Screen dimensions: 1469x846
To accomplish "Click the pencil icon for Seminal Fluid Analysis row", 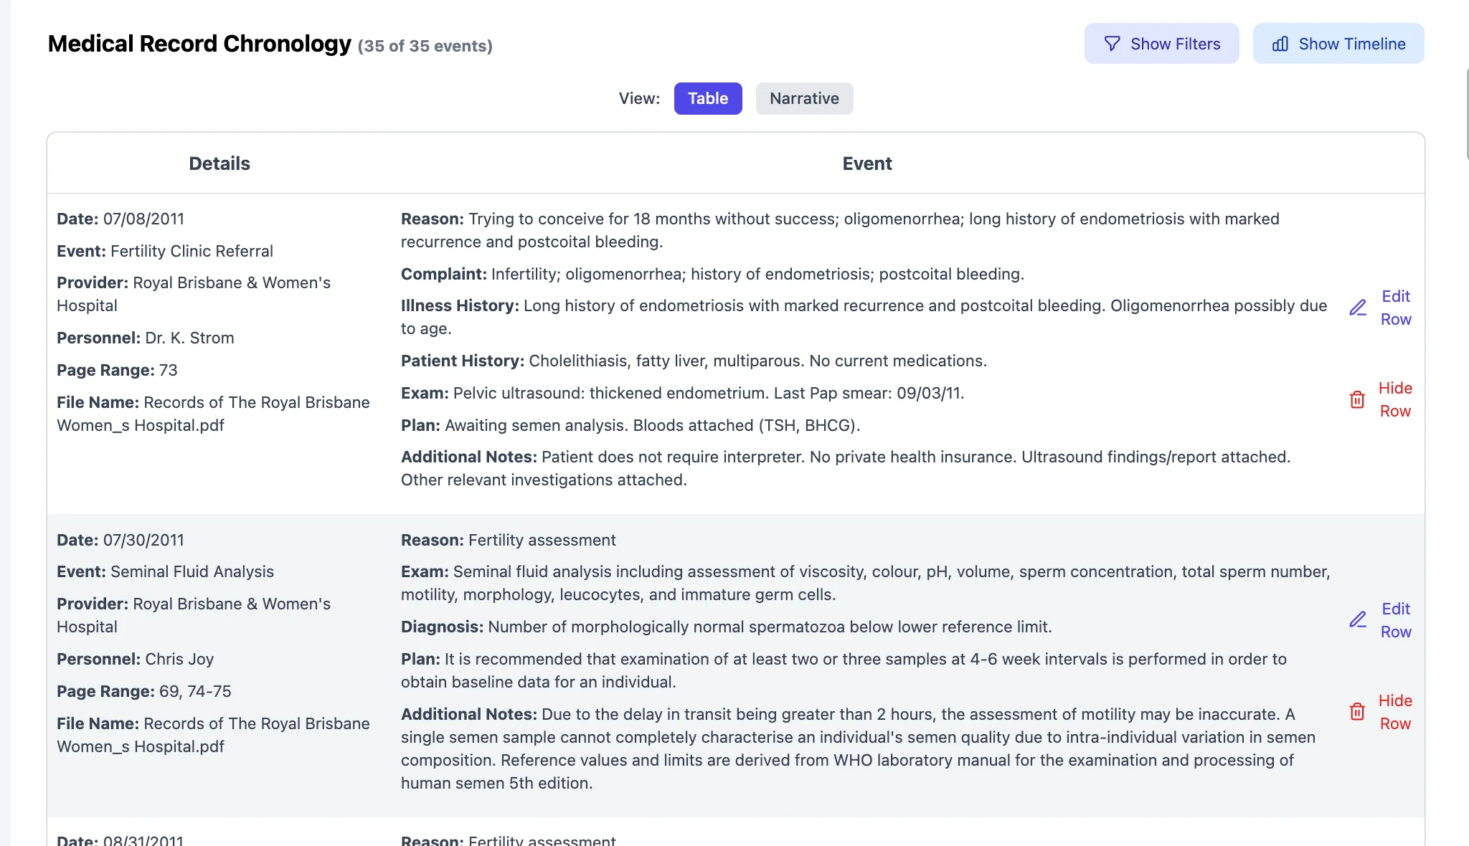I will (x=1358, y=619).
